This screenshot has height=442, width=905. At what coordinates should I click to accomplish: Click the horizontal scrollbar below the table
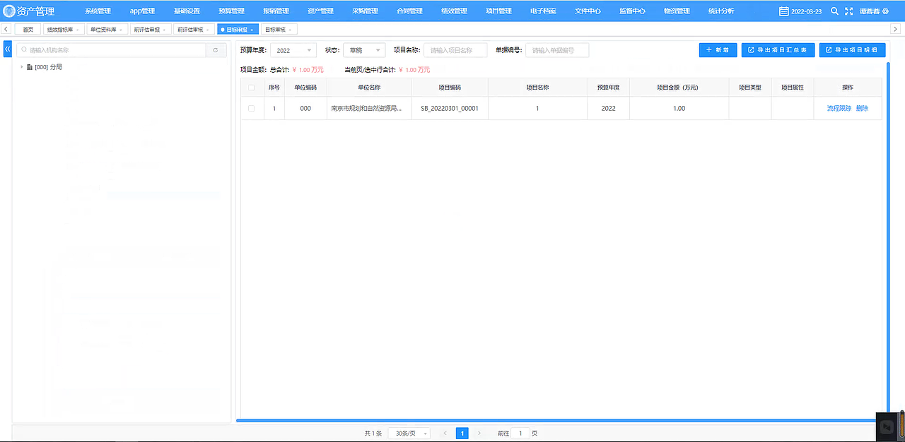click(562, 420)
